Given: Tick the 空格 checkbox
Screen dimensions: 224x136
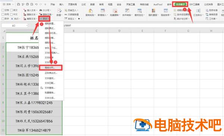Looking at the screenshot, I should (x=3, y=10).
